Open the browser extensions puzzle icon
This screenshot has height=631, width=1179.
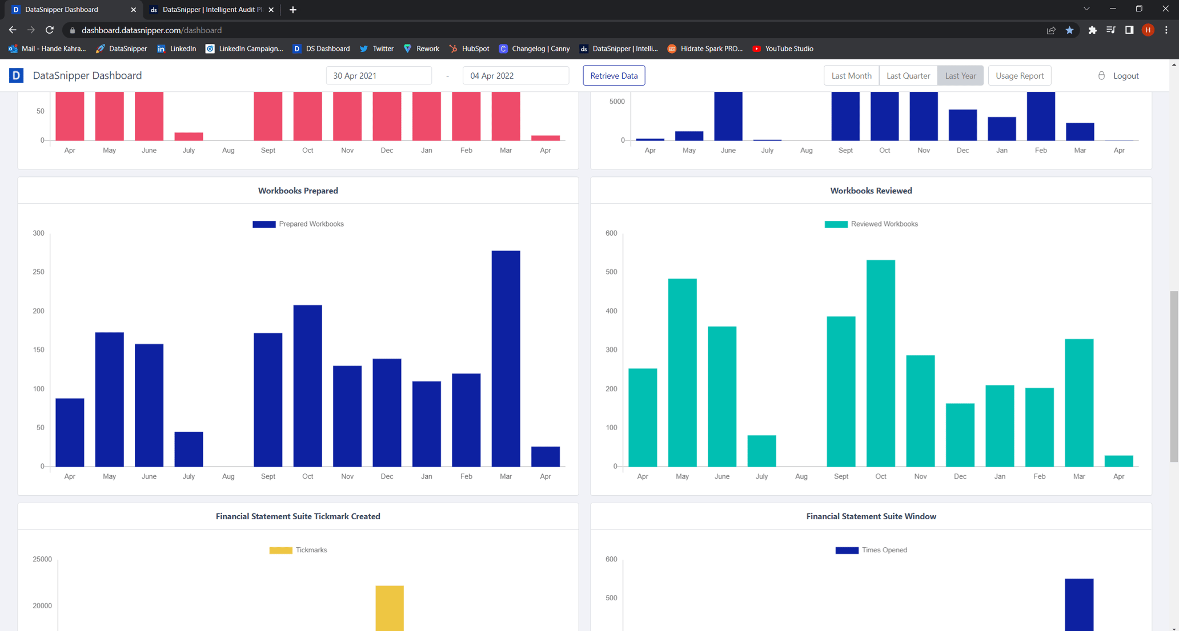click(1092, 30)
